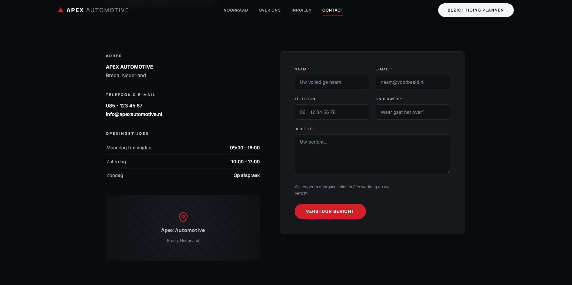Screen dimensions: 572x285
Task: Click the Openingstijden heading
Action: point(127,134)
